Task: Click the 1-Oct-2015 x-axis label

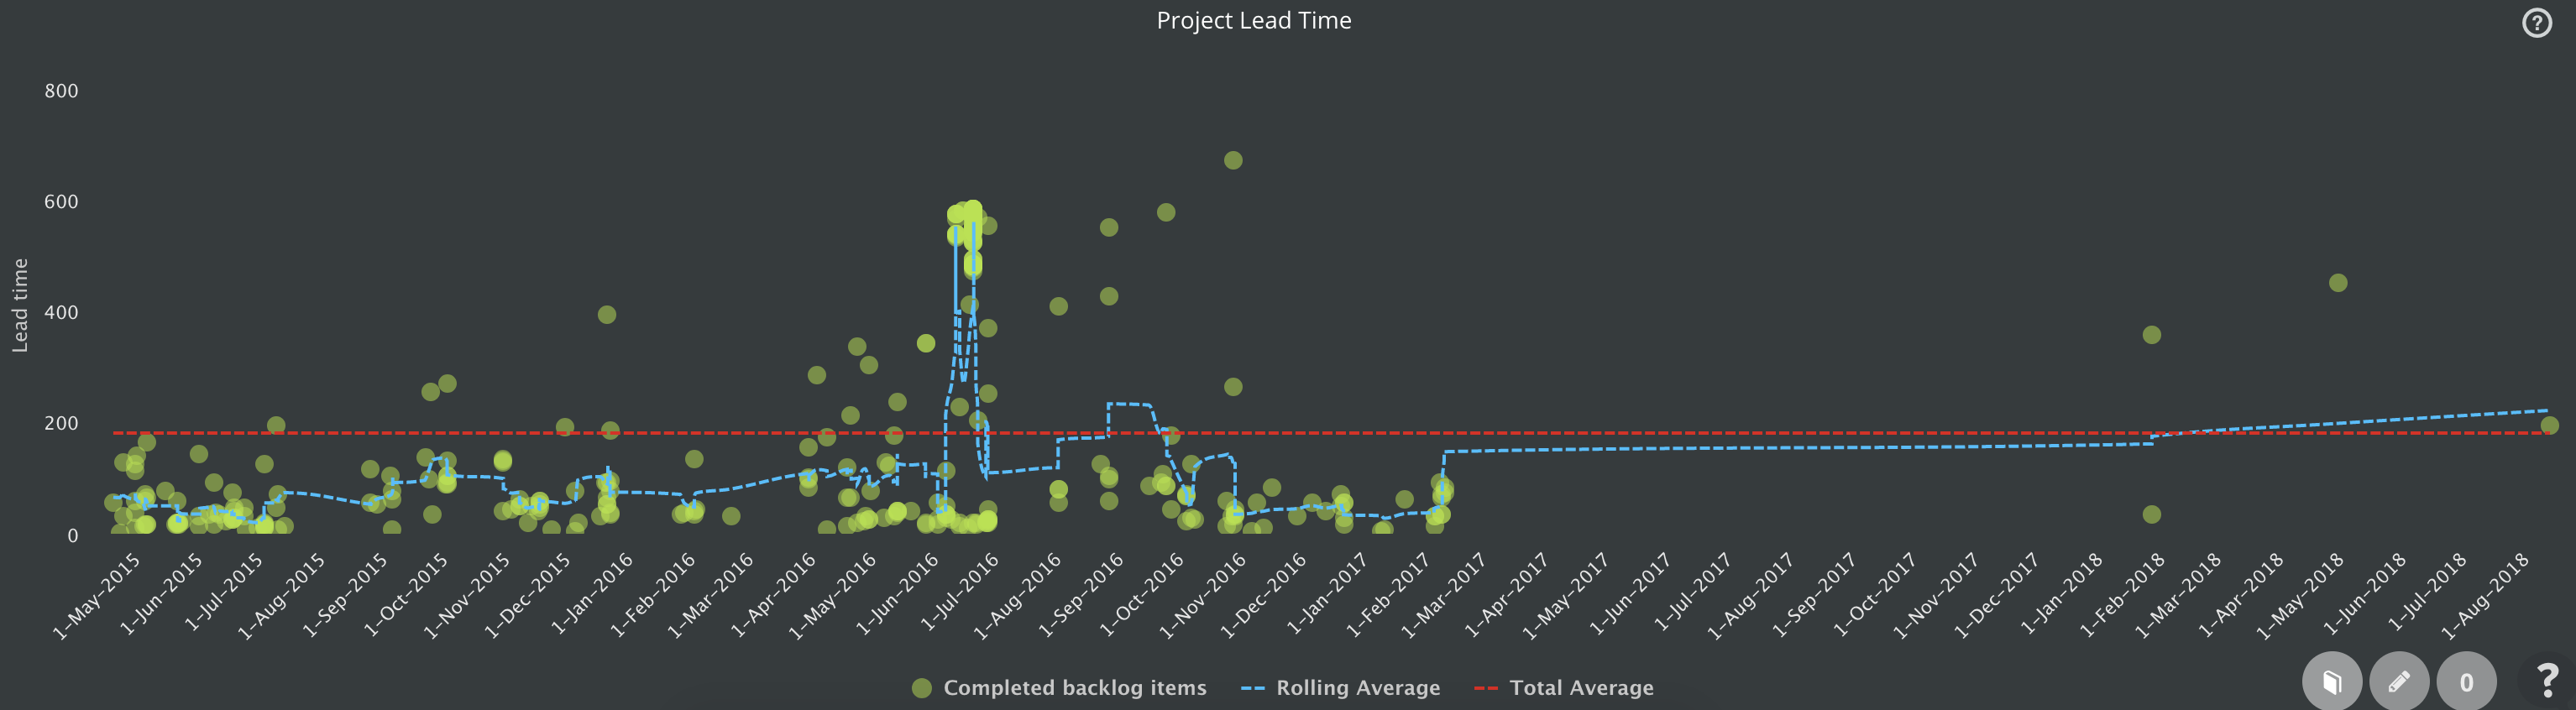Action: click(x=406, y=595)
